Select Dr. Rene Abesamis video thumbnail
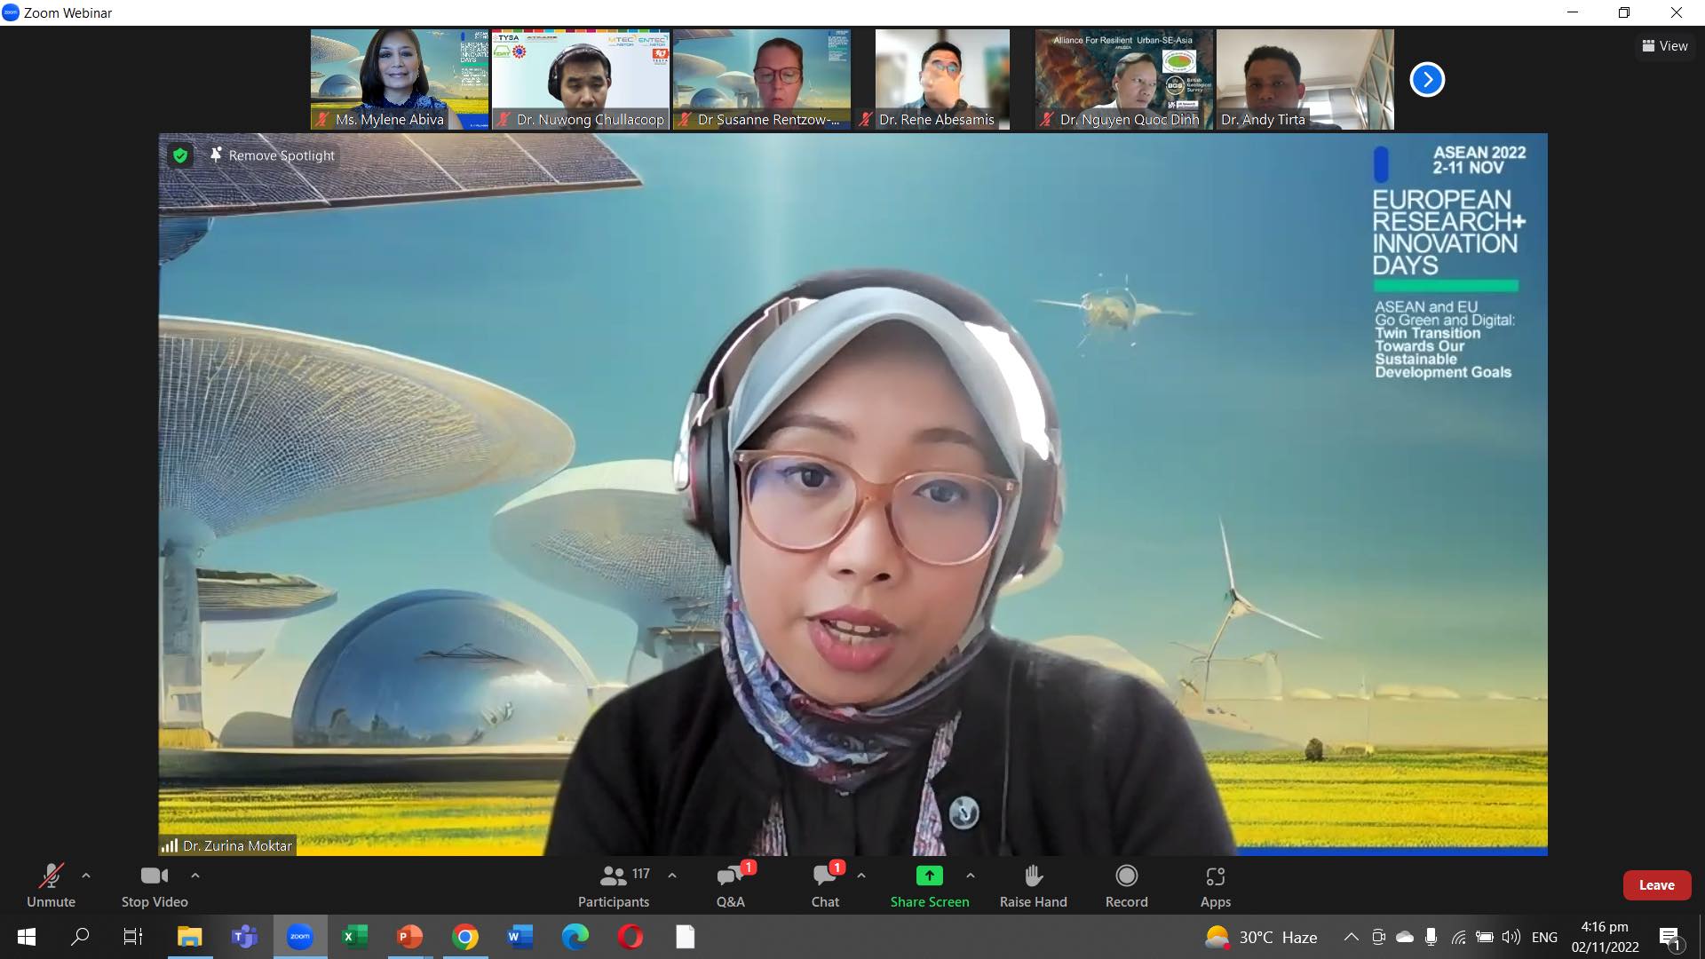1705x959 pixels. tap(943, 79)
